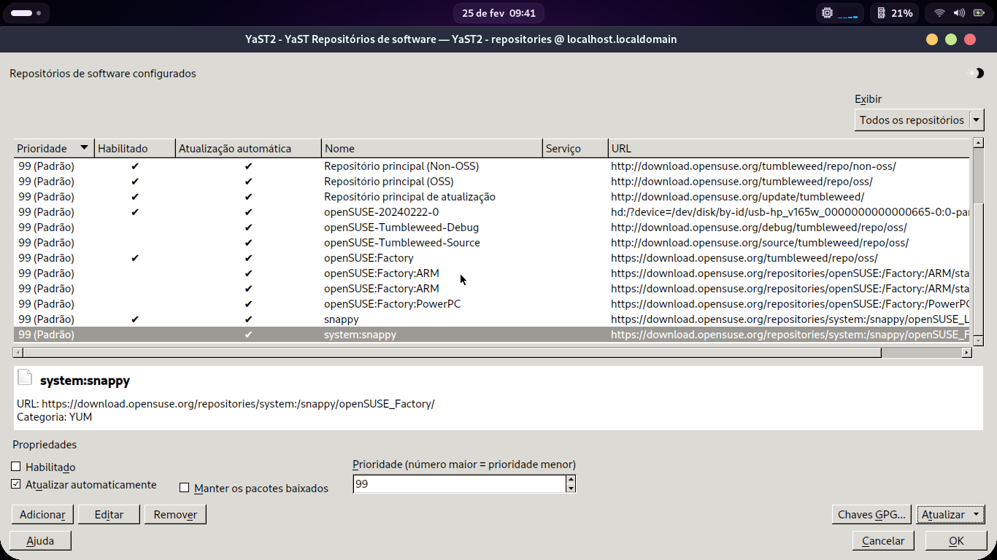The image size is (997, 560).
Task: Click the Editar button
Action: 109,514
